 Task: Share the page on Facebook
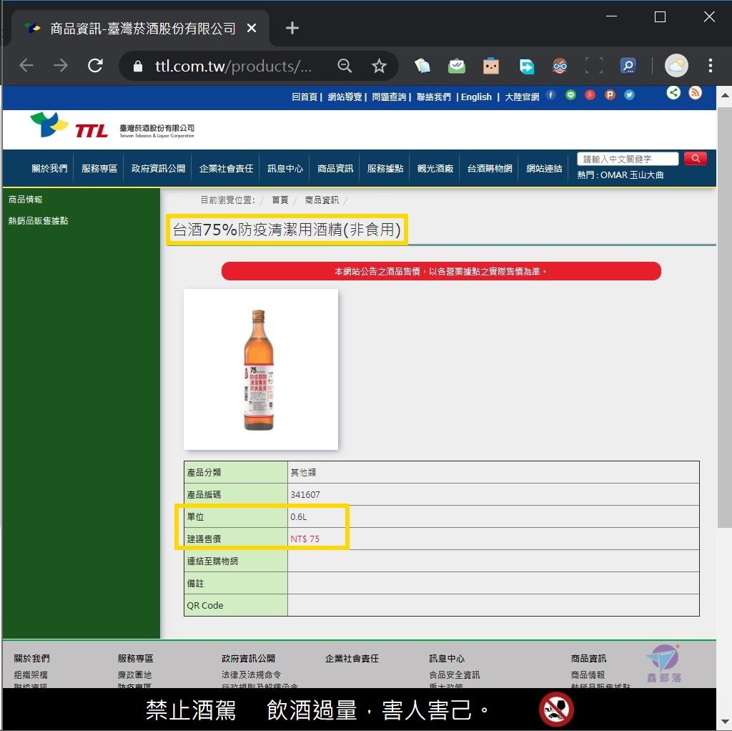pyautogui.click(x=551, y=95)
